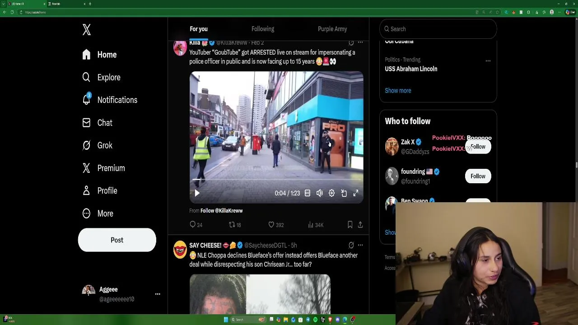Enter fullscreen on the video
Screen dimensions: 578x325
(x=356, y=193)
